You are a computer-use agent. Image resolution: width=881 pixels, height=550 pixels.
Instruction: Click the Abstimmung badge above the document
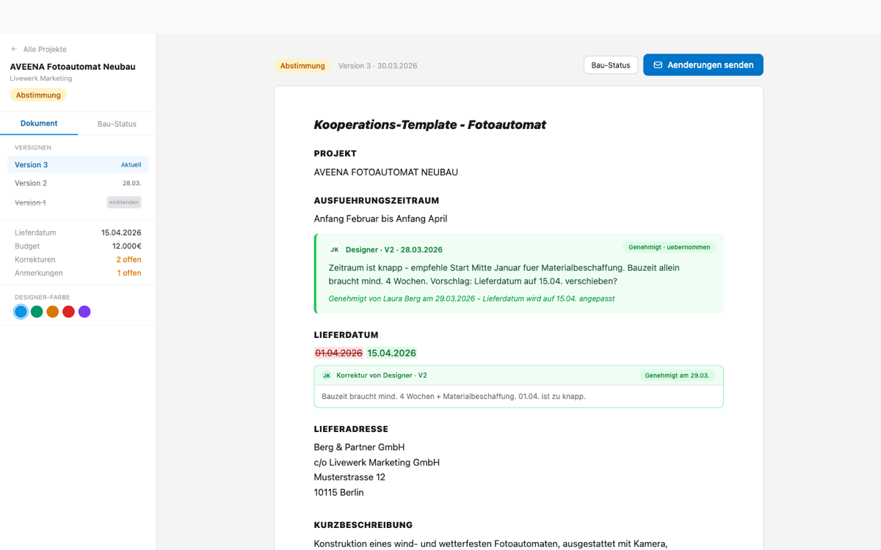coord(302,65)
